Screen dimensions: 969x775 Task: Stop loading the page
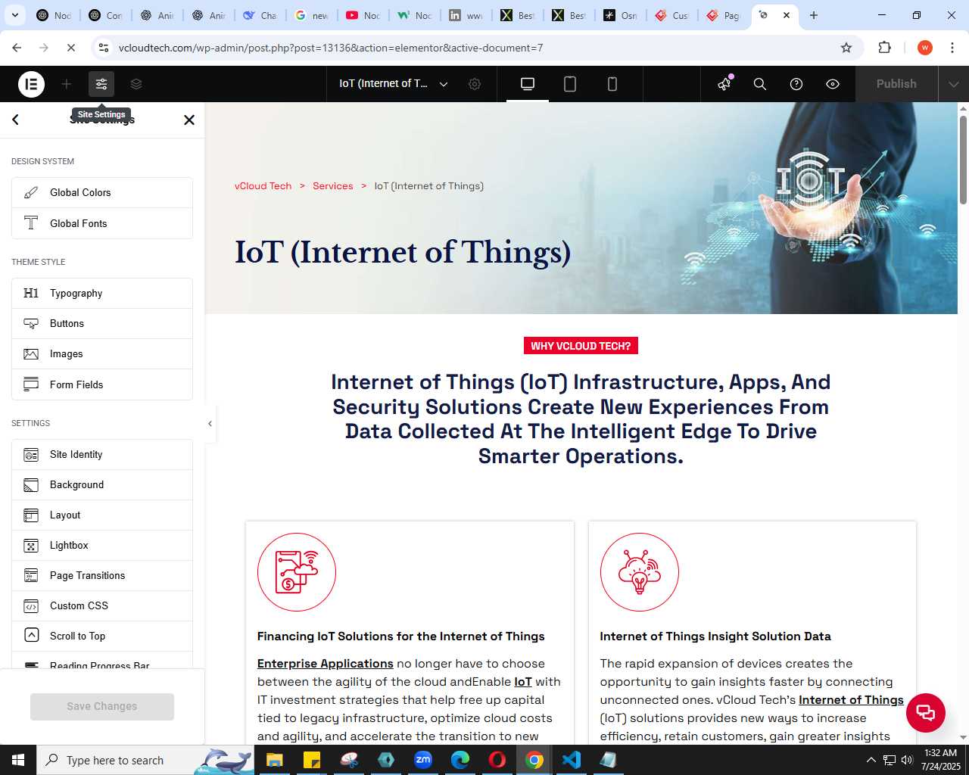click(70, 48)
